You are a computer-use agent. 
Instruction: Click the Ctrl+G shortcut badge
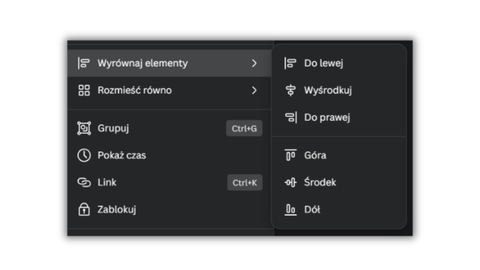[244, 128]
